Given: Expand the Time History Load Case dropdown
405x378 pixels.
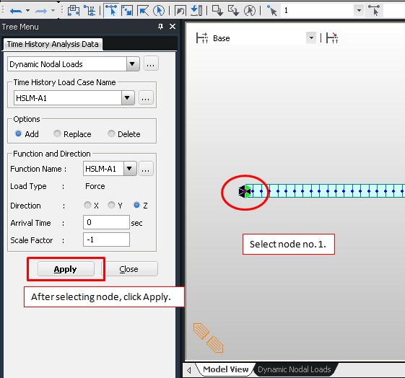Looking at the screenshot, I should [127, 98].
